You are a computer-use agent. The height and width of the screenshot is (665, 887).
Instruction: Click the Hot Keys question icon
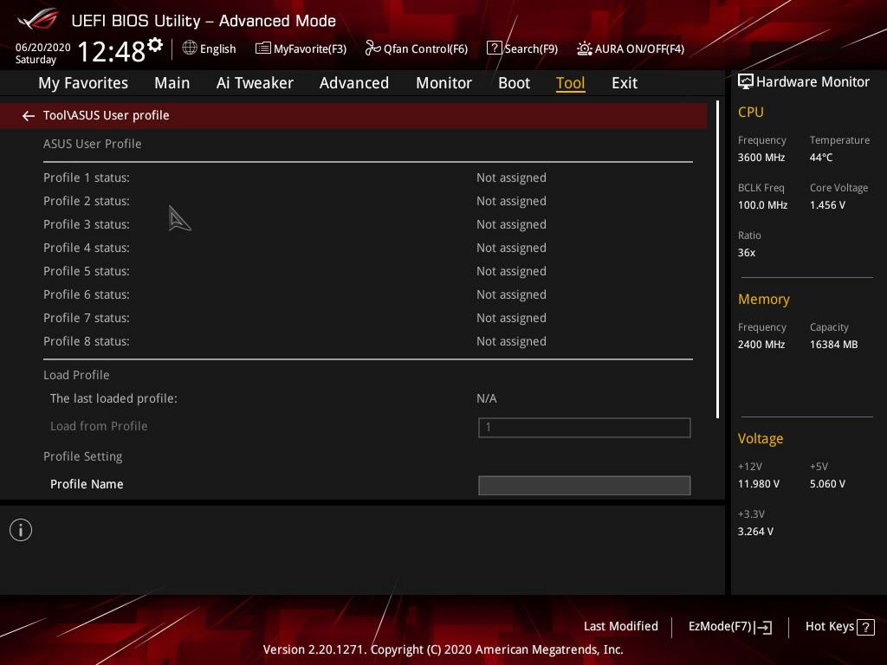point(865,627)
